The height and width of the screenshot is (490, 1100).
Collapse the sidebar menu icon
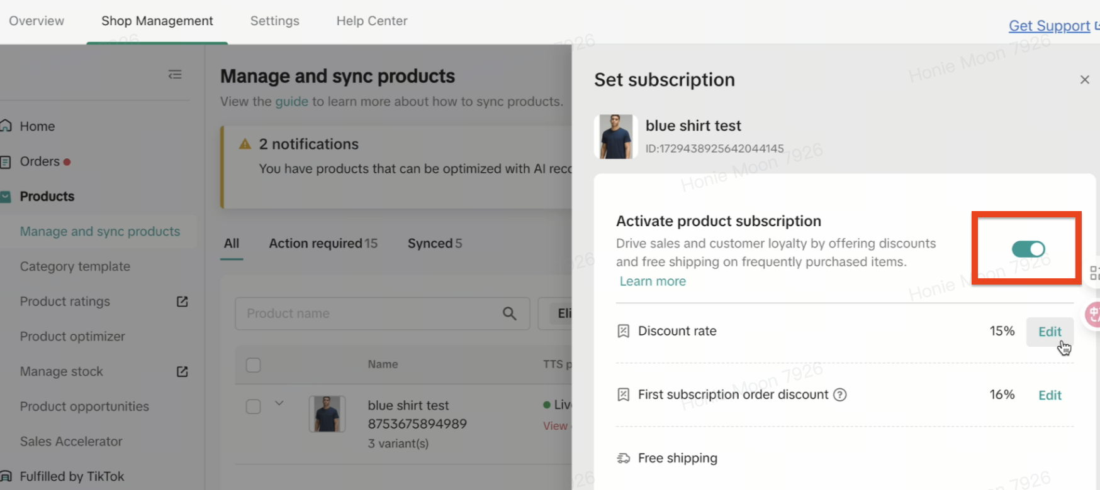[x=175, y=75]
